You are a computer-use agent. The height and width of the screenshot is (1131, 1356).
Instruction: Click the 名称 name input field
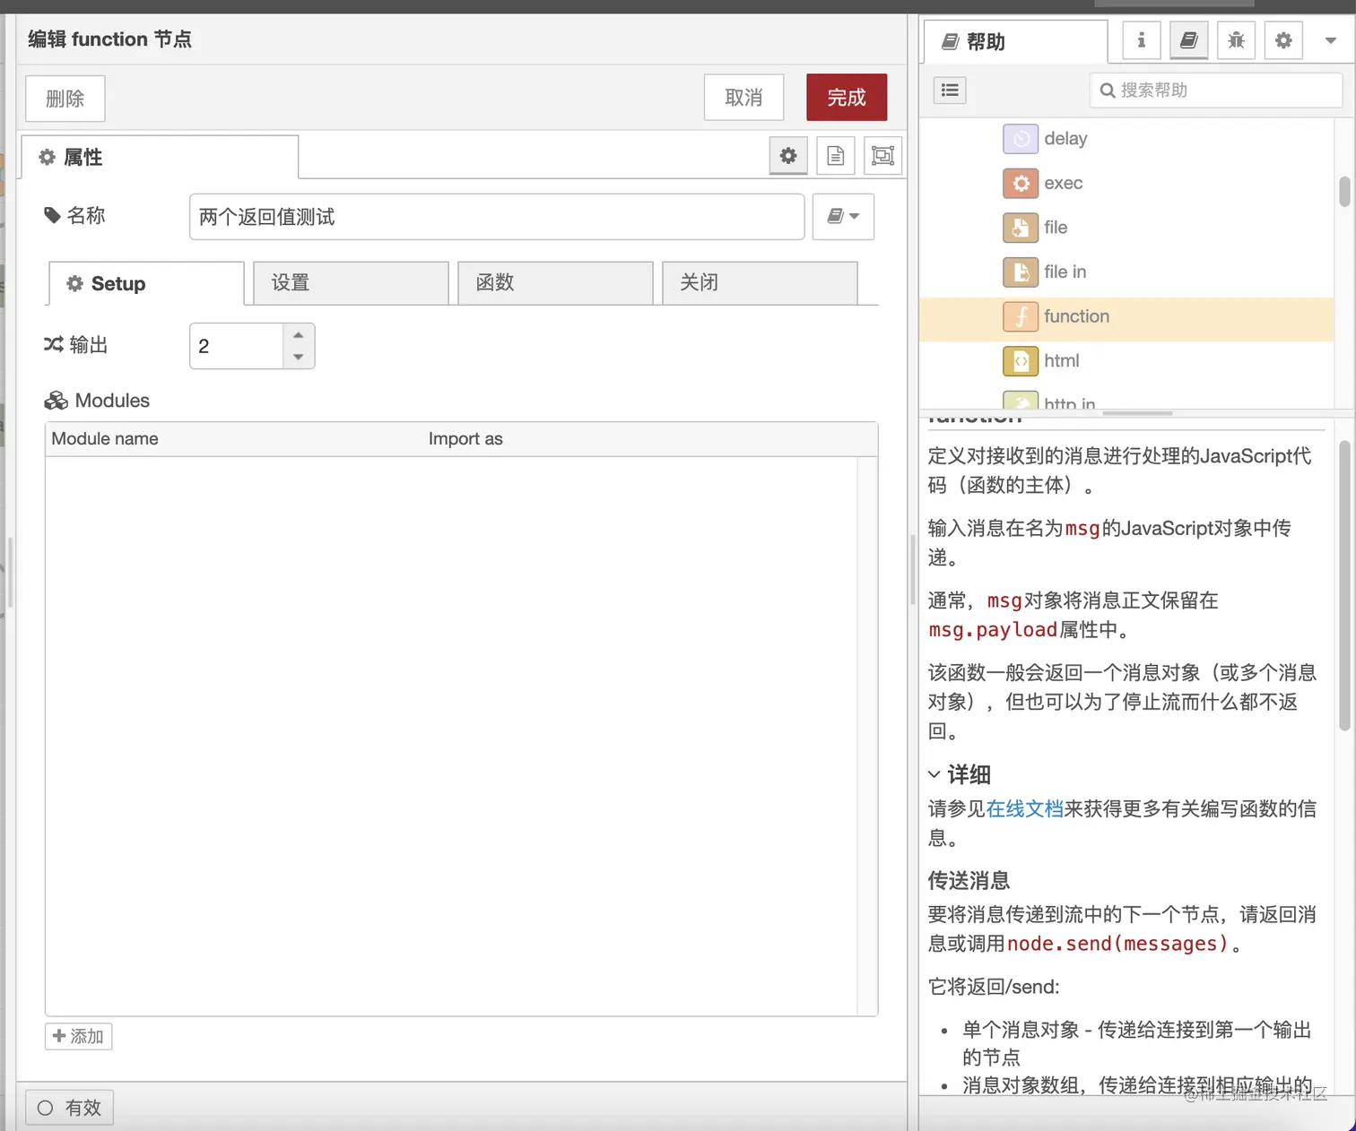[497, 217]
